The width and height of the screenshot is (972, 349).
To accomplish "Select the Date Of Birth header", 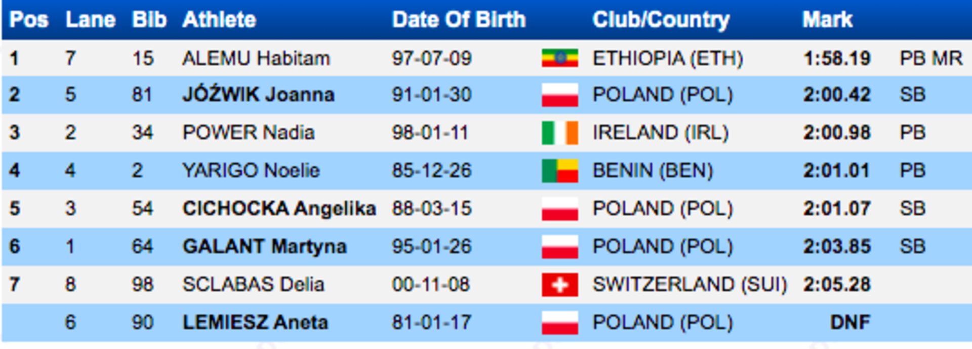I will [459, 20].
